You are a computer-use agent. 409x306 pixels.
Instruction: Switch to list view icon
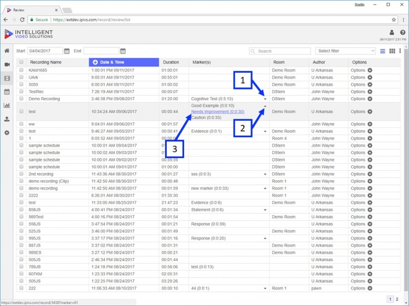pos(382,51)
